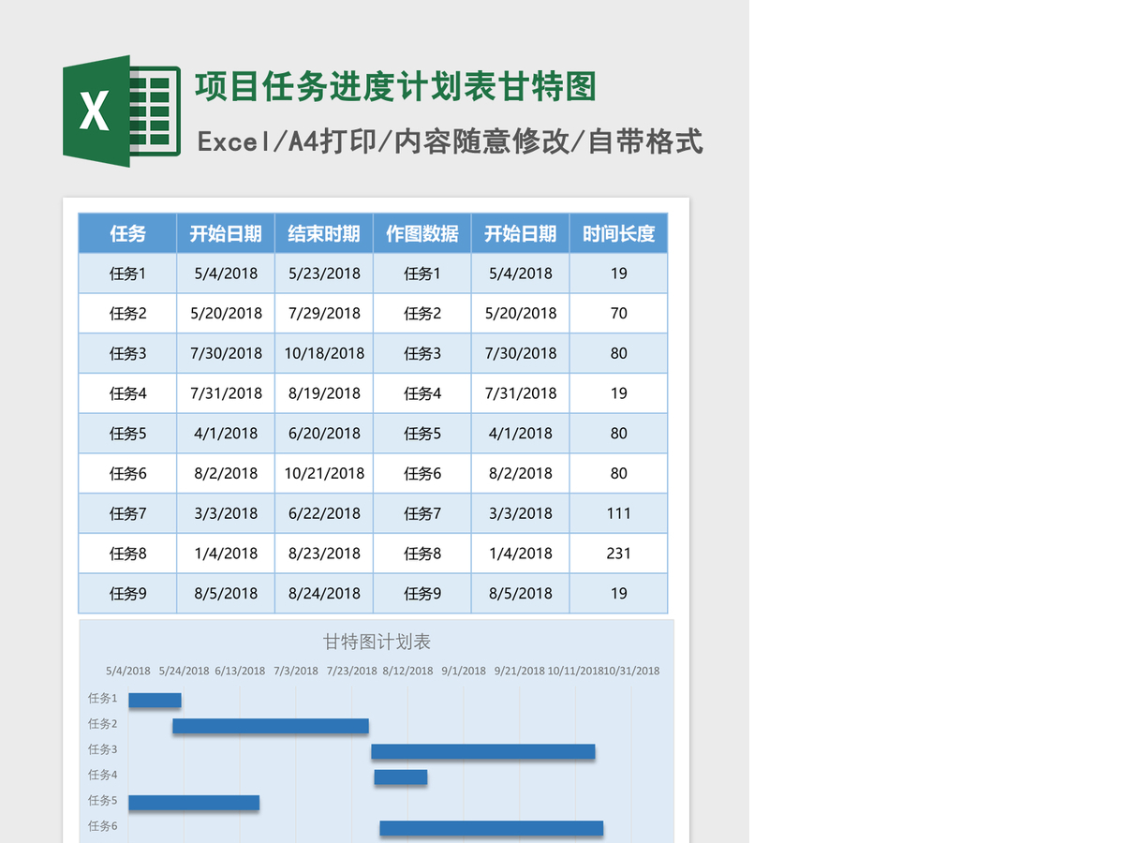Click end date cell 6/22/2018
This screenshot has width=1124, height=843.
(324, 513)
